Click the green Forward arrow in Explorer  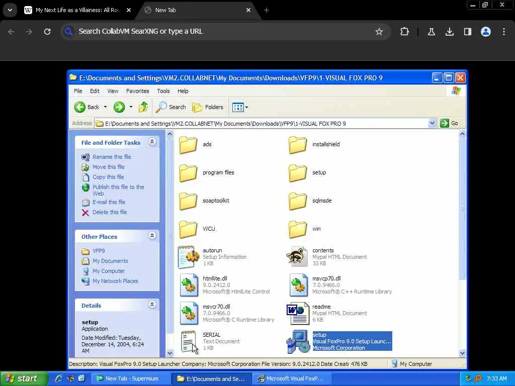click(119, 107)
